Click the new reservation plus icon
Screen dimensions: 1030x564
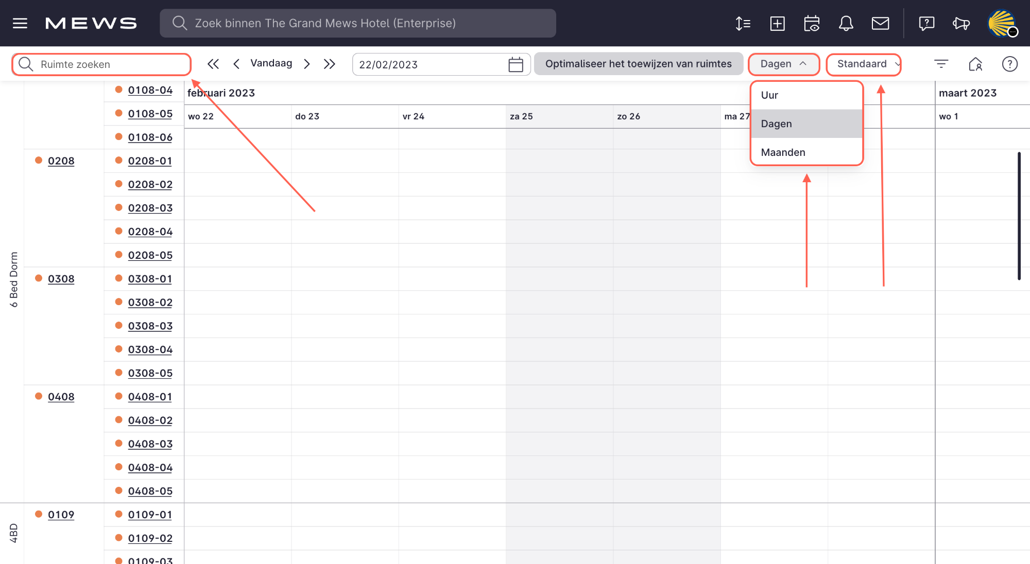point(777,23)
